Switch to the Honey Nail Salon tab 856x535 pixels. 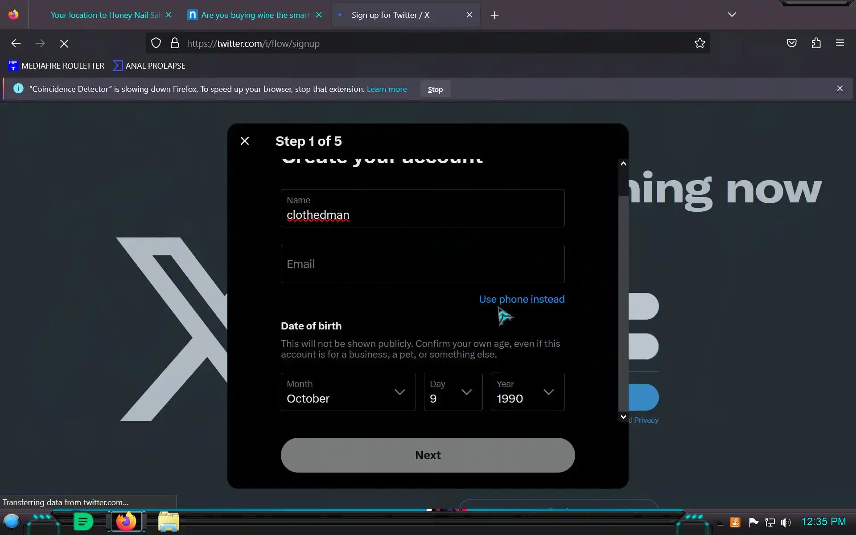click(x=105, y=15)
